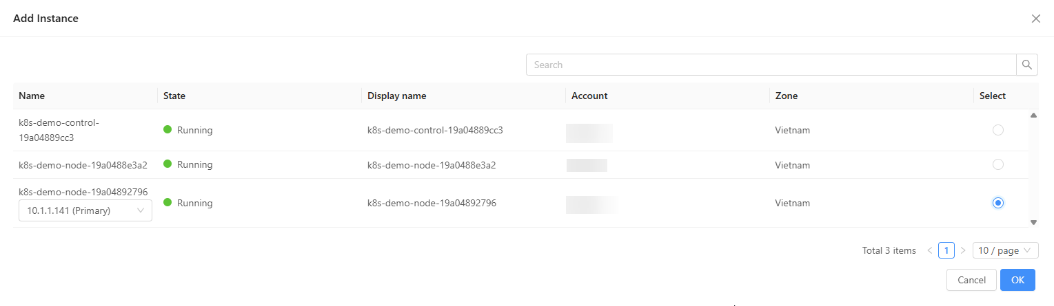This screenshot has height=306, width=1054.
Task: Focus the Search input field
Action: (x=771, y=65)
